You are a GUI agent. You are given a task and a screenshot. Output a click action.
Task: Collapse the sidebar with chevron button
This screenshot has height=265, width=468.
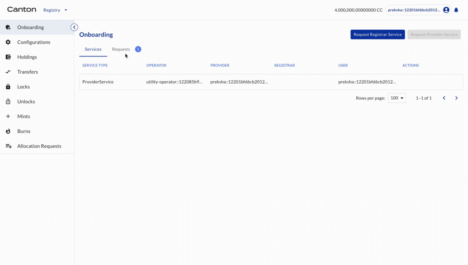pos(74,27)
